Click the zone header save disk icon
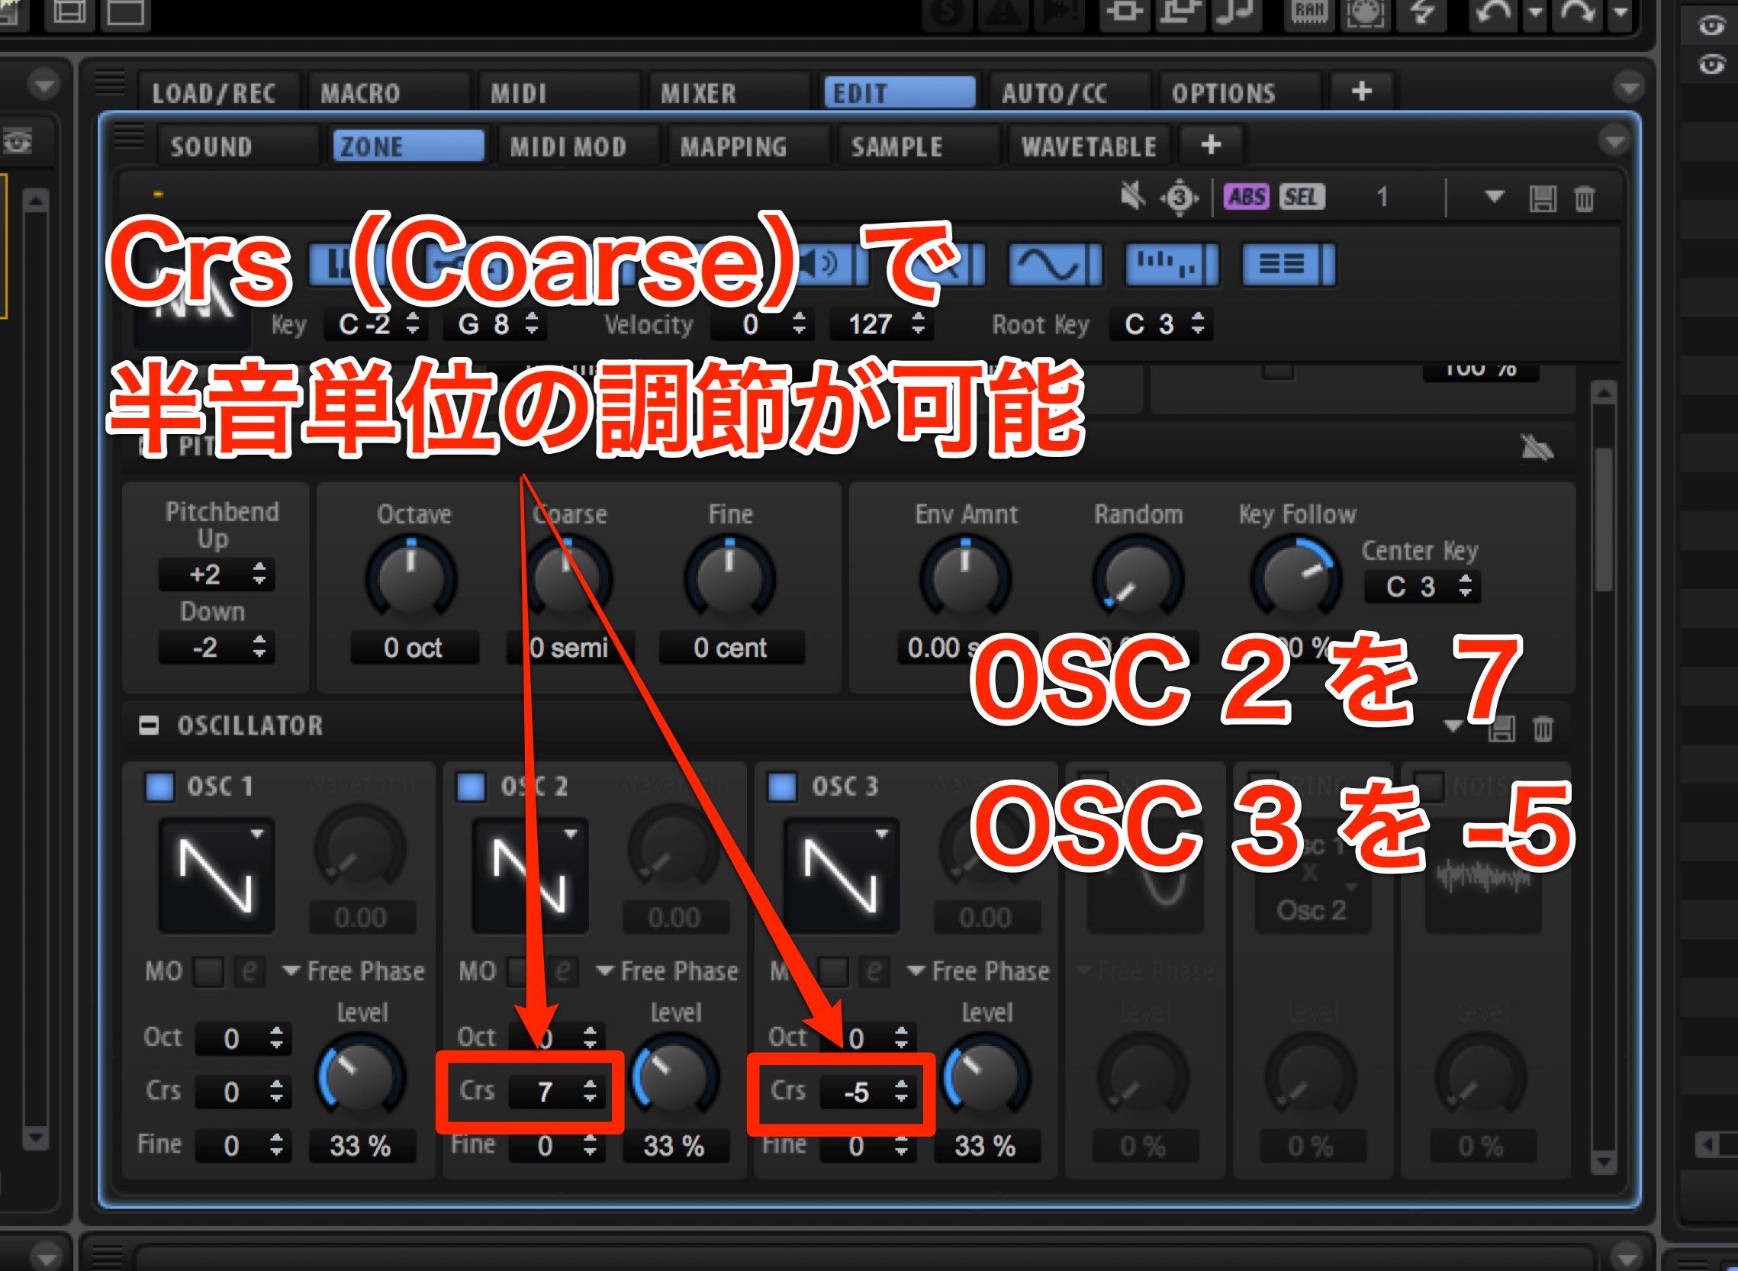This screenshot has width=1738, height=1271. click(x=1543, y=198)
